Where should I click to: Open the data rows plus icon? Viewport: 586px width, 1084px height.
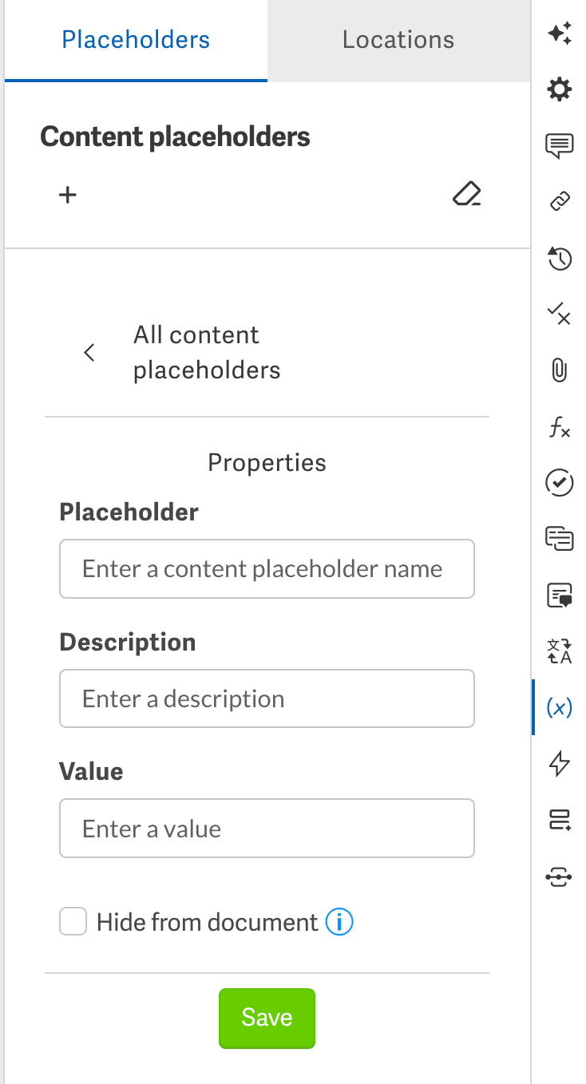pos(559,820)
